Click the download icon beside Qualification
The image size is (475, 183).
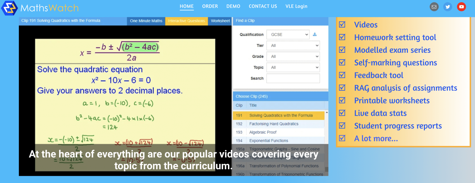[315, 34]
